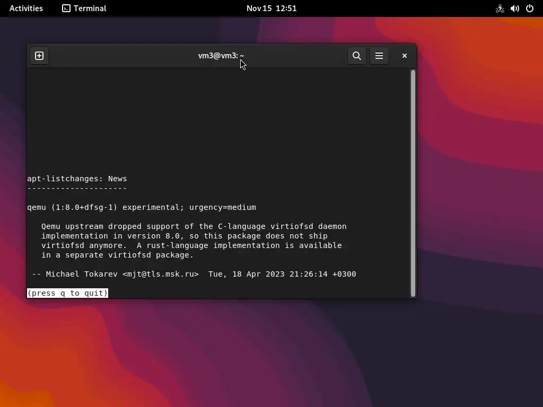Click the 'vm3@vm3: ~' window title
This screenshot has width=543, height=407.
(221, 56)
